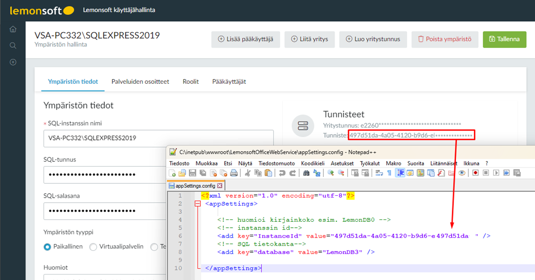Click the Poista ympäristö button
535x280 pixels.
tap(445, 39)
